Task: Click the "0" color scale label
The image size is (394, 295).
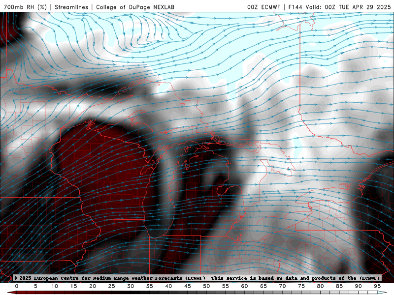Action: click(17, 286)
